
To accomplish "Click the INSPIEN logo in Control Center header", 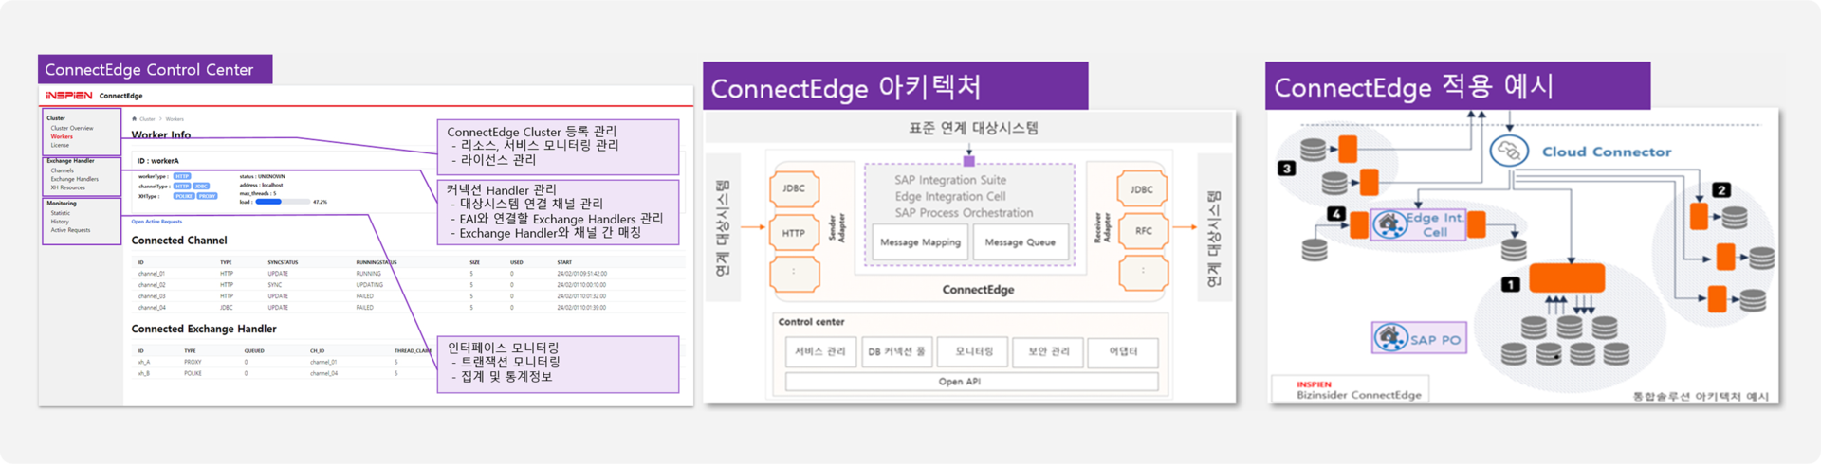I will (69, 96).
